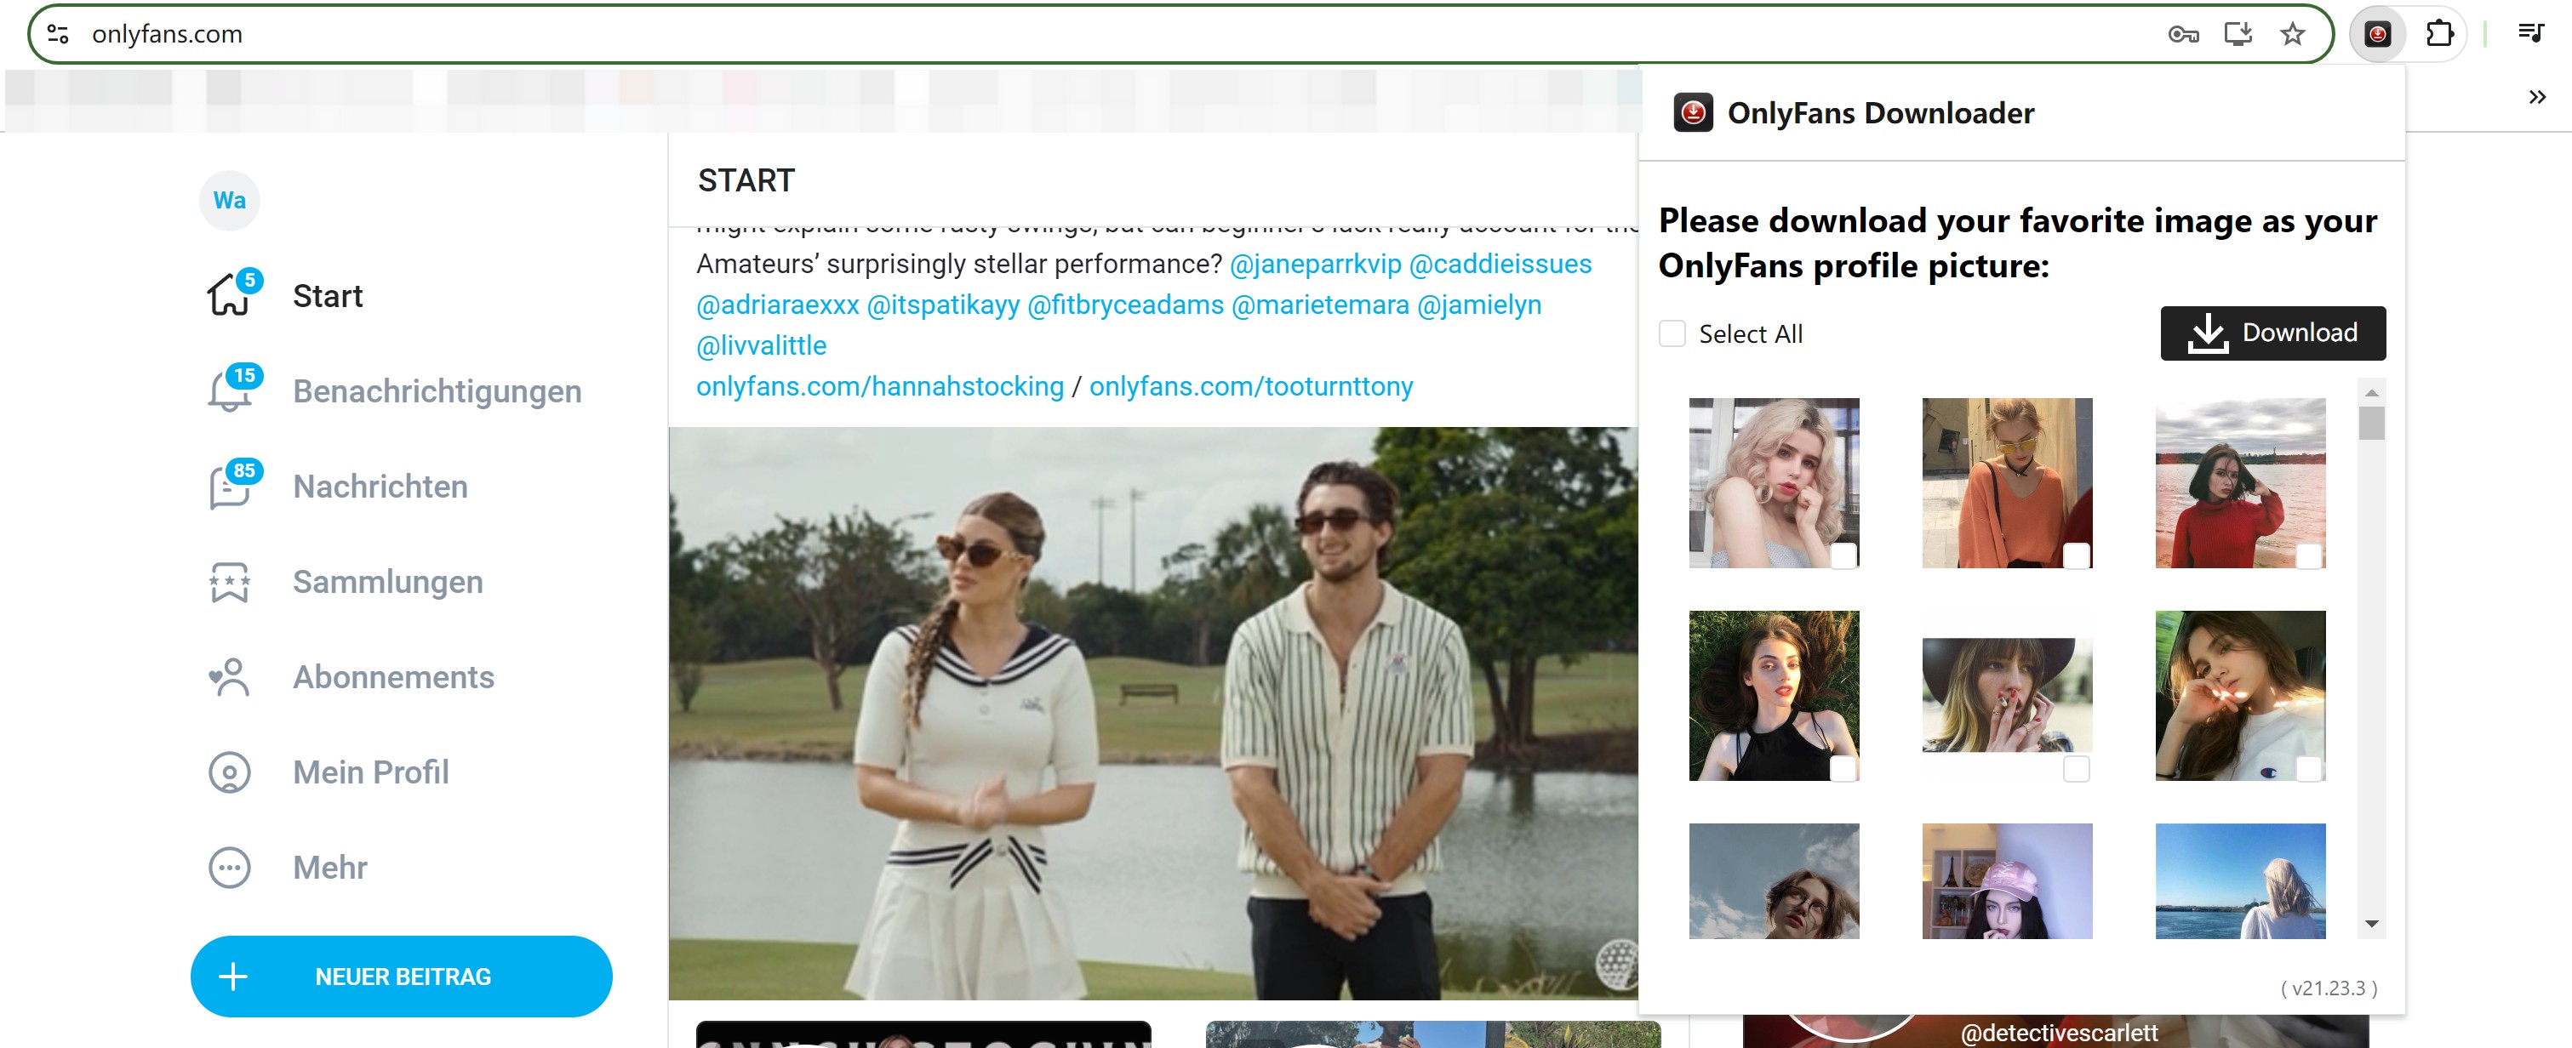This screenshot has width=2572, height=1048.
Task: Open the @marietemara mention link
Action: tap(1321, 305)
